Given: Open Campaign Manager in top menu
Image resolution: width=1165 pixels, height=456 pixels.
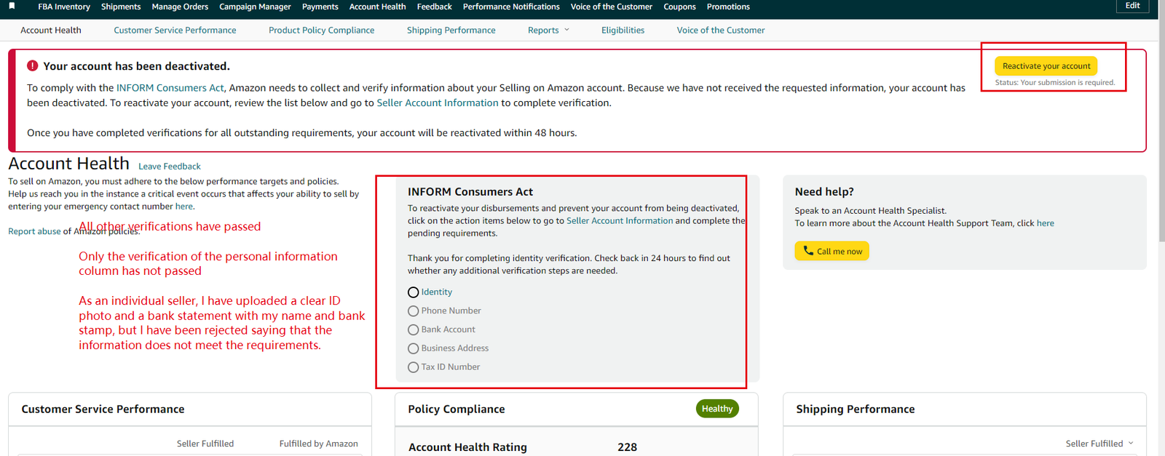Looking at the screenshot, I should pyautogui.click(x=255, y=7).
